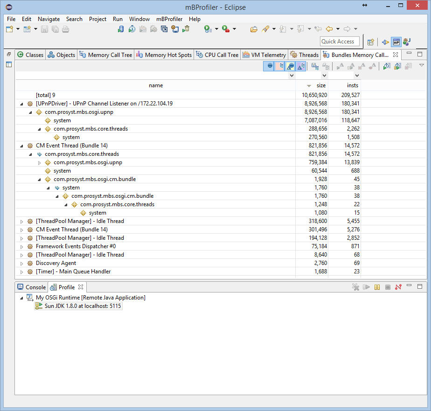Click the mBProfiler perspective icon

point(396,42)
